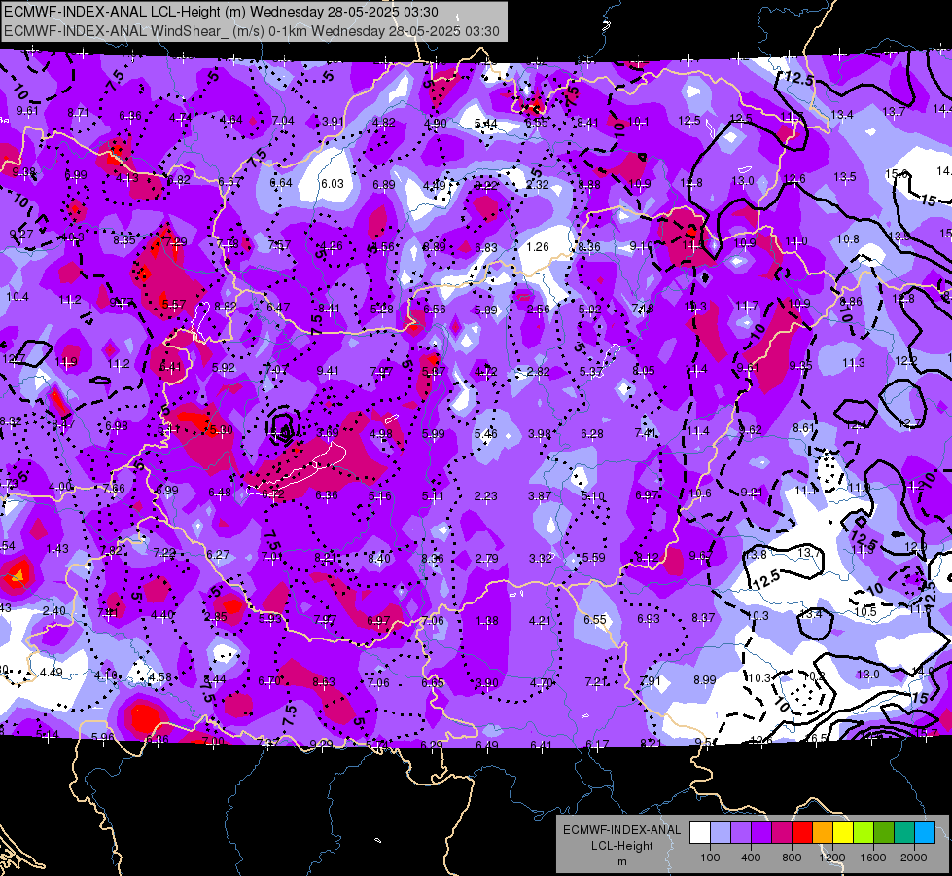The image size is (952, 876).
Task: Click the WindShear 0-1km title line
Action: tap(251, 31)
